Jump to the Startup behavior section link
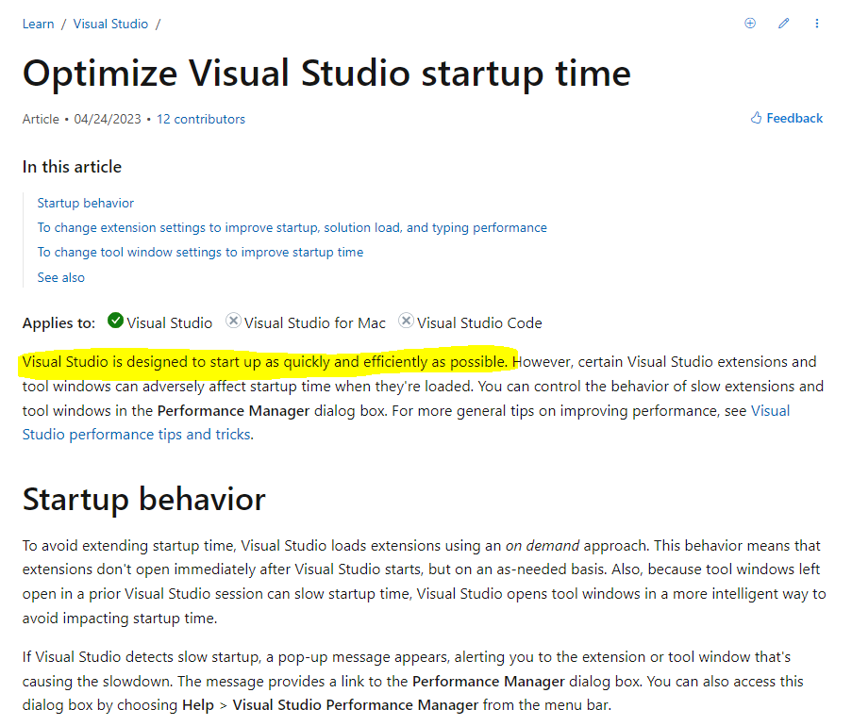The width and height of the screenshot is (852, 726). click(x=85, y=203)
